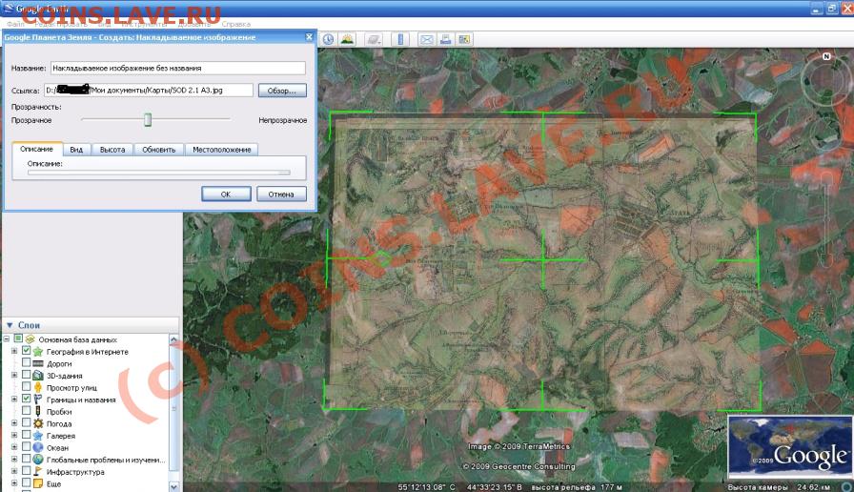Screen dimensions: 854x492
Task: Enable the Погода layer checkbox
Action: [26, 422]
